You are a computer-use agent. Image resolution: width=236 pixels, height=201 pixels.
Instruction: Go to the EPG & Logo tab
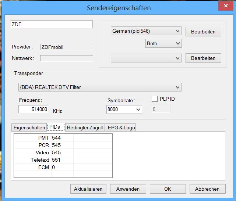(x=121, y=128)
